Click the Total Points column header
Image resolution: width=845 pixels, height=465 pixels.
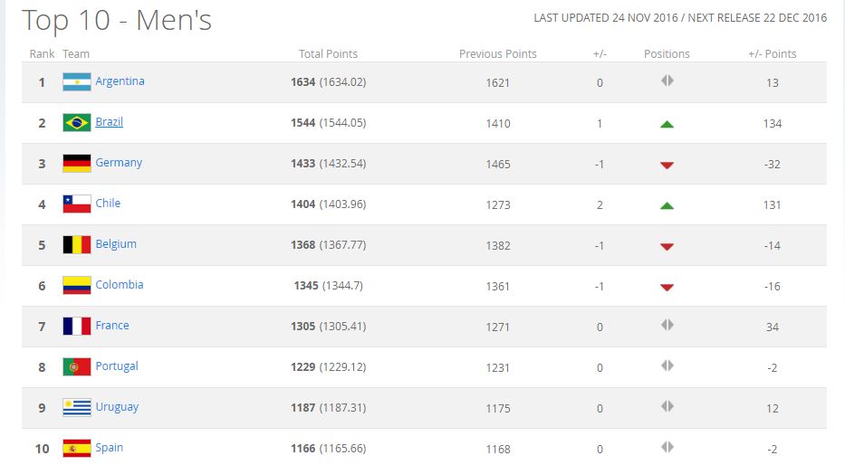pyautogui.click(x=328, y=53)
